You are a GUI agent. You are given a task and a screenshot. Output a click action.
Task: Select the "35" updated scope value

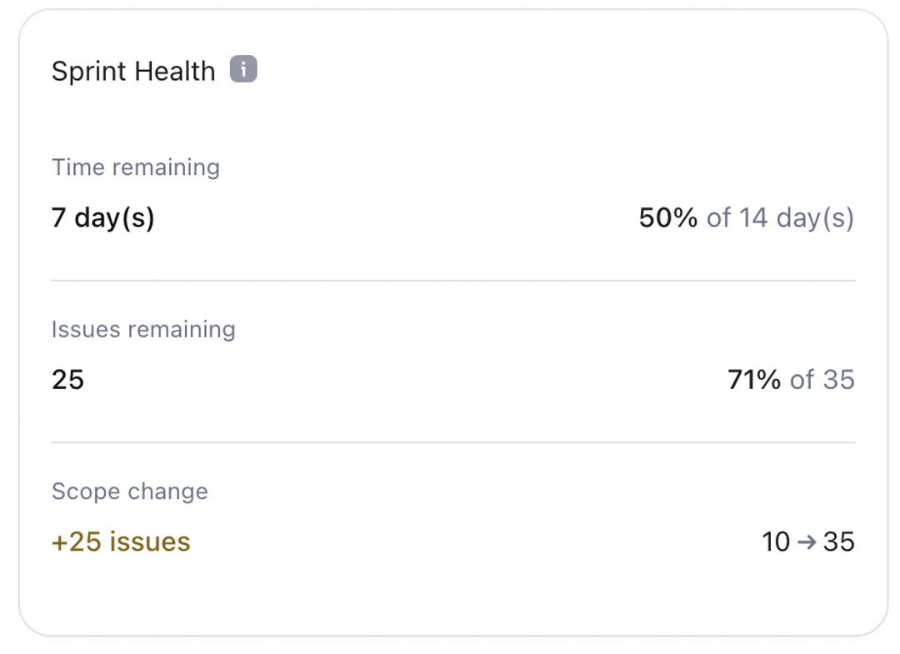pos(838,542)
